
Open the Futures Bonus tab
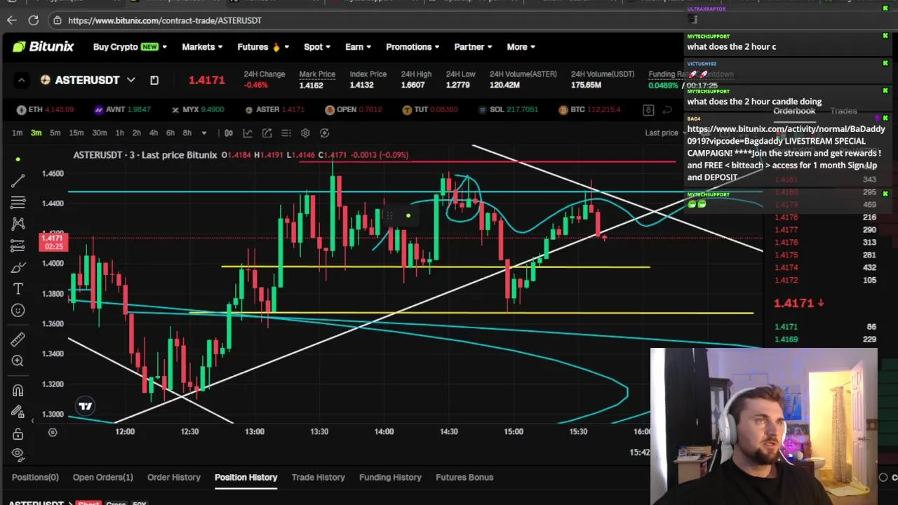(464, 477)
